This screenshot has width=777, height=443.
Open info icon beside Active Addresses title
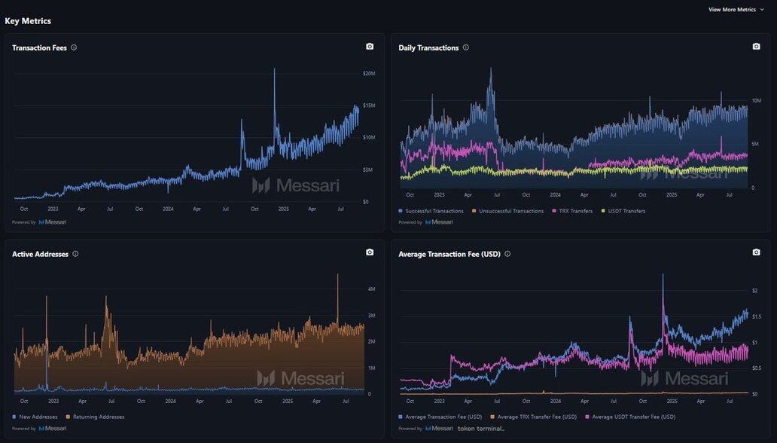(x=75, y=254)
